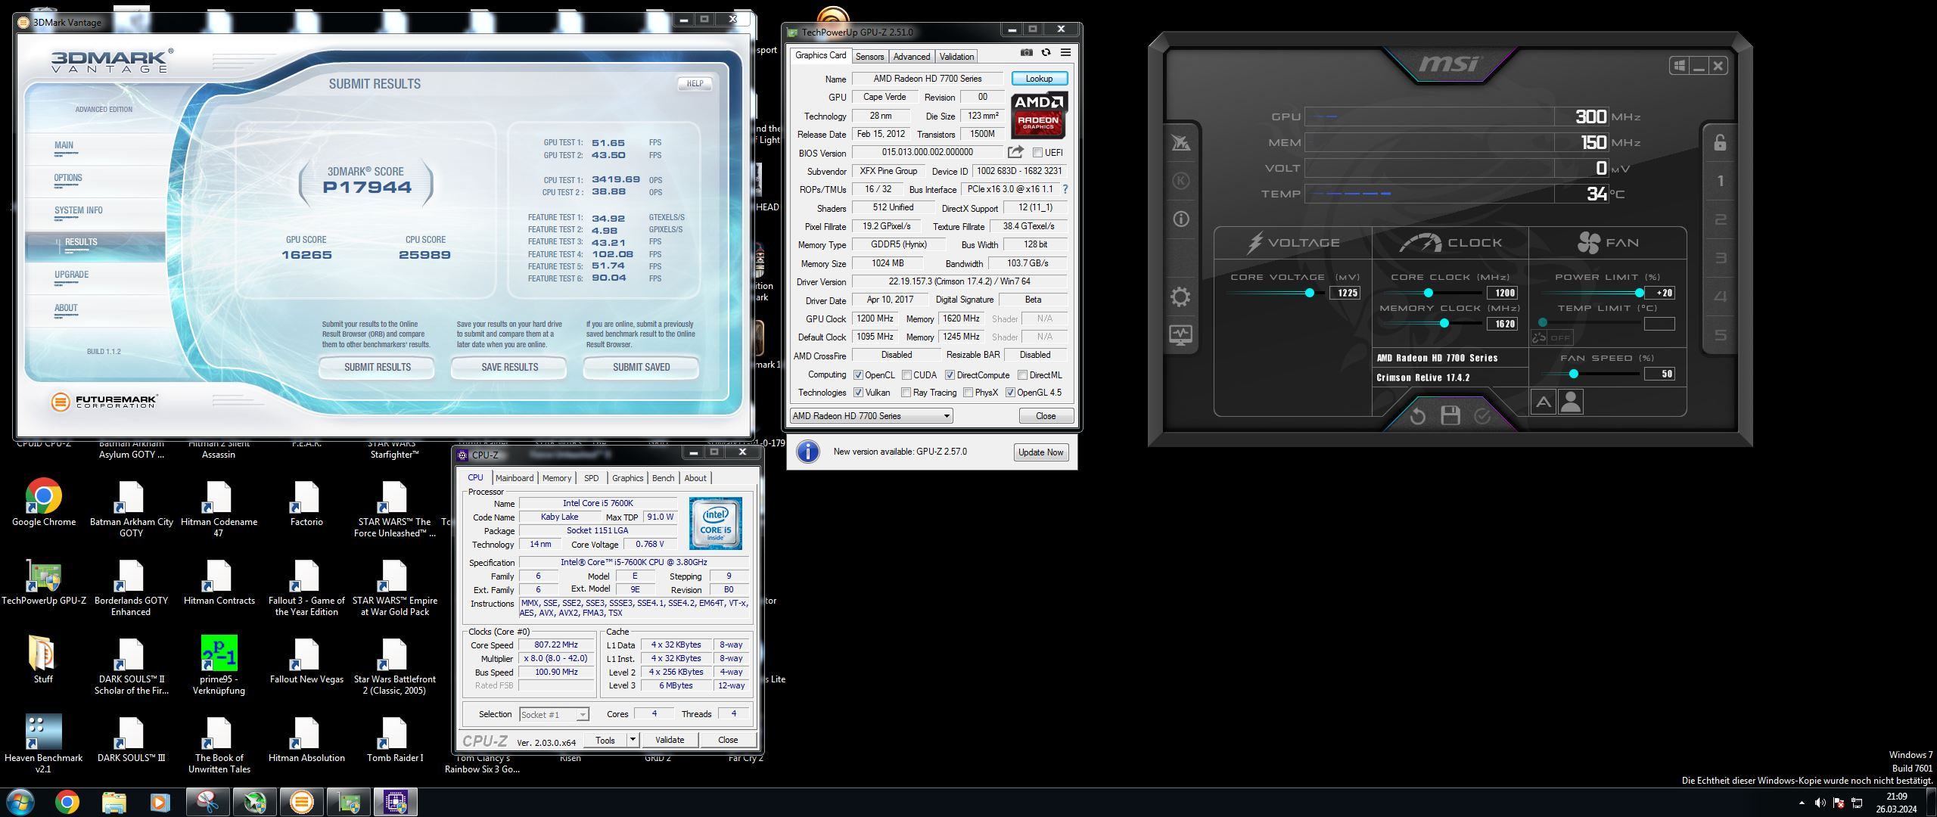Open the GPU-Z hamburger menu
The image size is (1937, 817).
point(1065,53)
